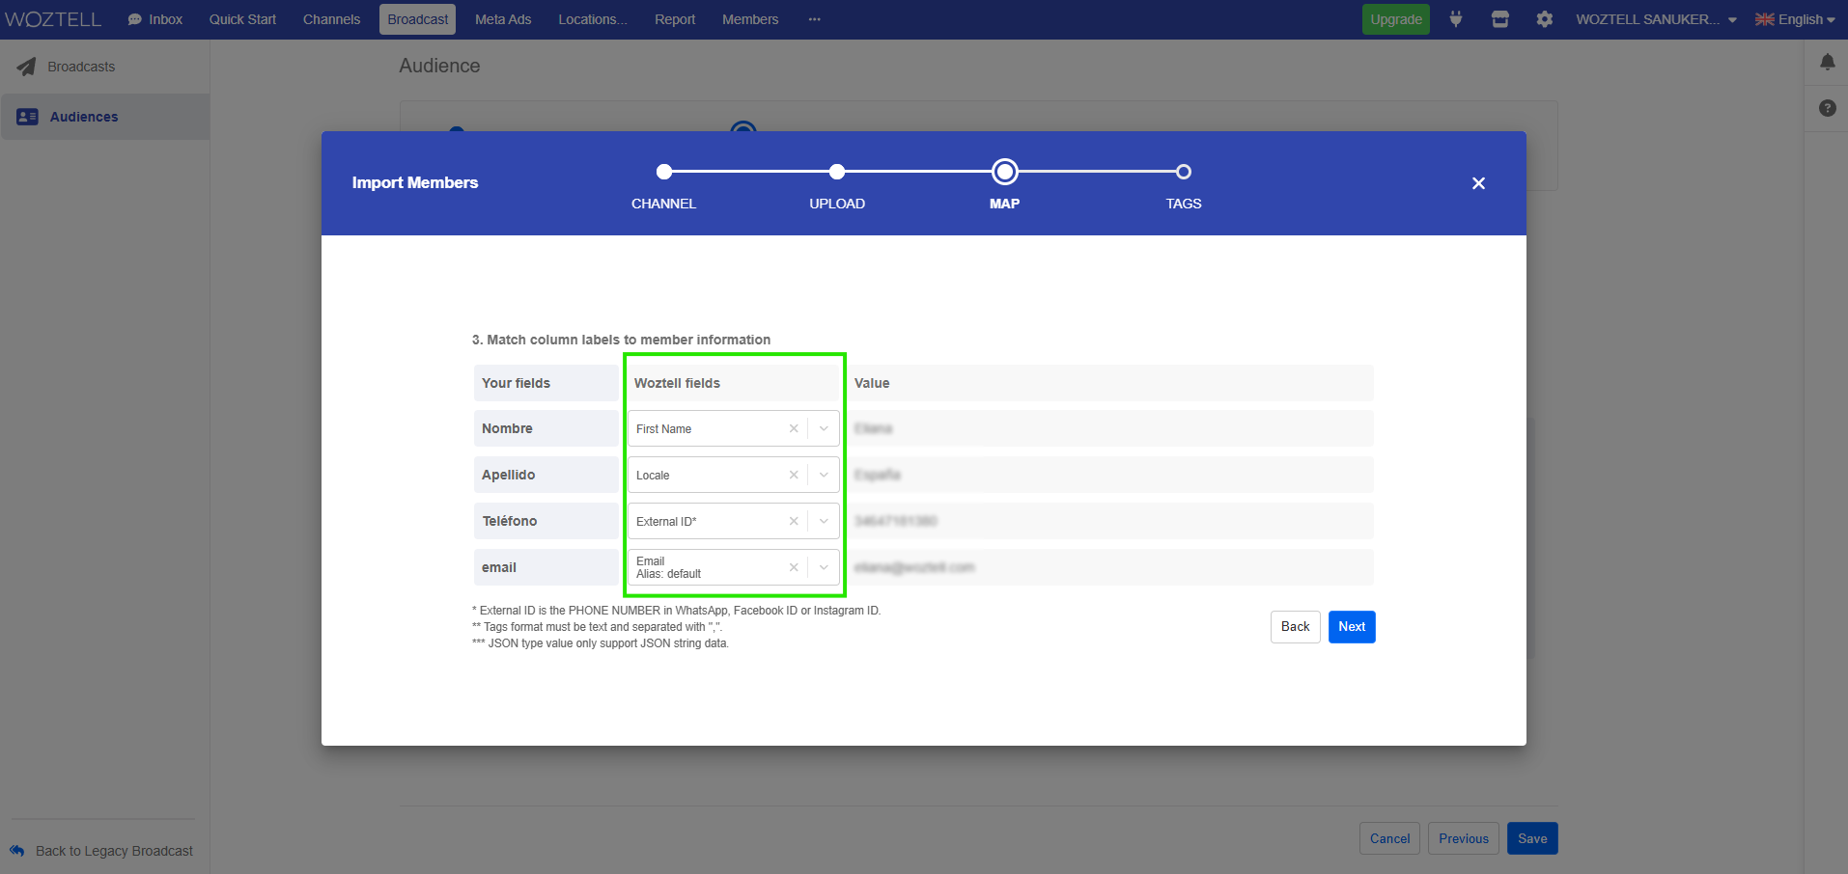Clear the First Name field selection
The image size is (1848, 874).
coord(794,428)
